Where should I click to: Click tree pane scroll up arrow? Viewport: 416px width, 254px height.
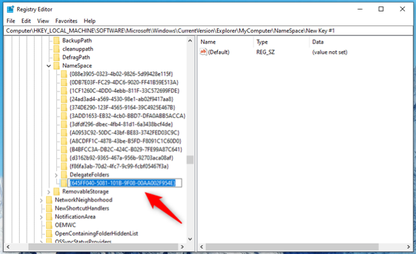tap(190, 41)
